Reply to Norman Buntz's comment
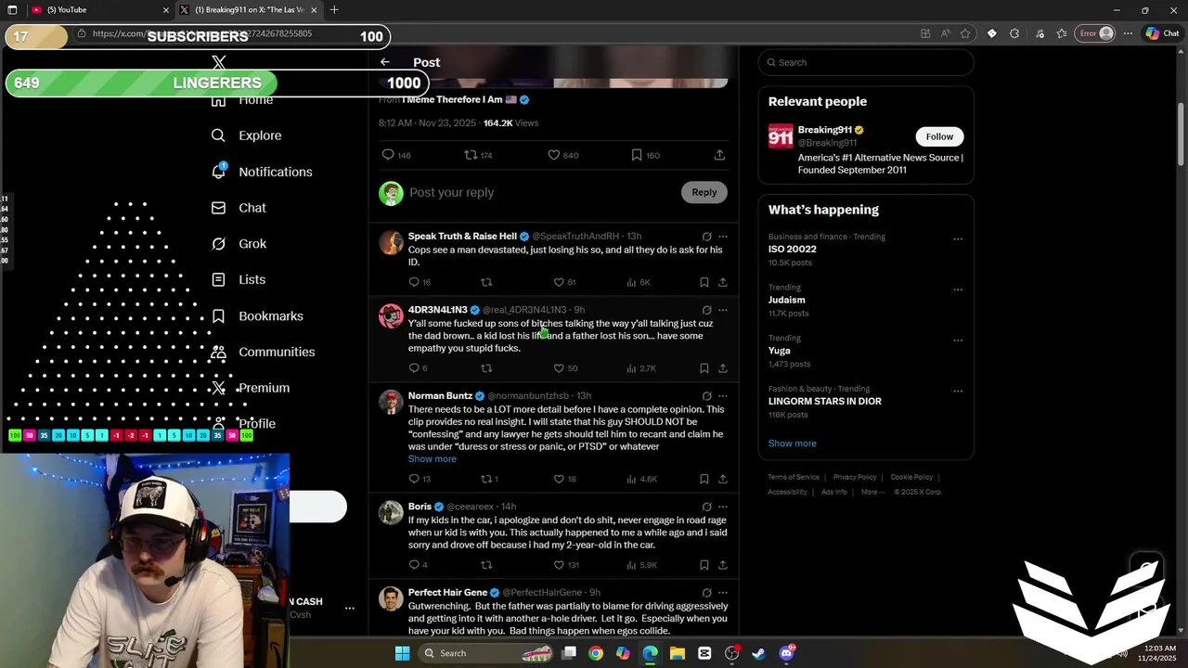The width and height of the screenshot is (1188, 668). point(414,479)
